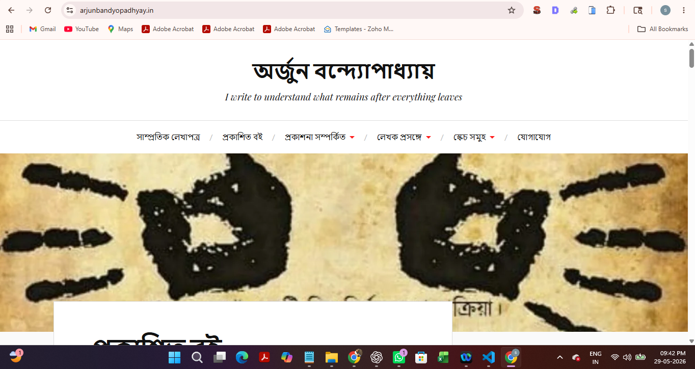Image resolution: width=695 pixels, height=369 pixels.
Task: Open the Windows Start menu
Action: [x=175, y=357]
